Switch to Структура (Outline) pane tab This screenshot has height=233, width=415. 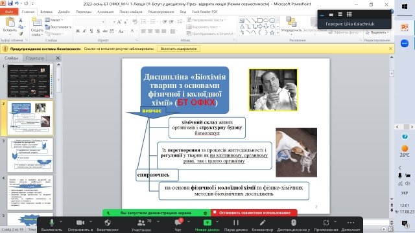pos(34,58)
